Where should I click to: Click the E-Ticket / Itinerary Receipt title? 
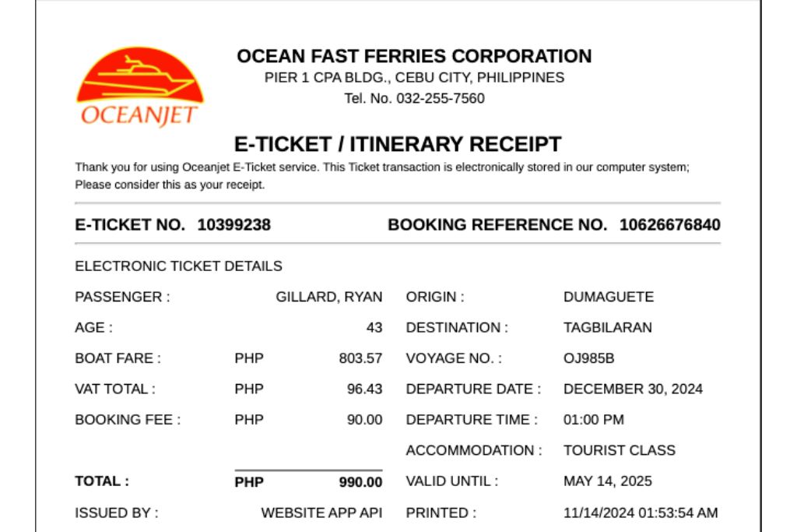point(398,144)
